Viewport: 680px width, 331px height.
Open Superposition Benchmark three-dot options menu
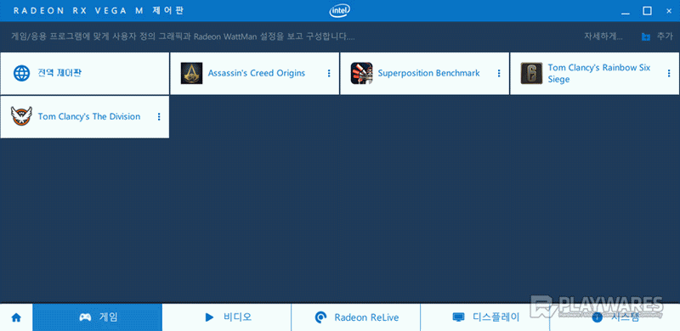tap(499, 73)
